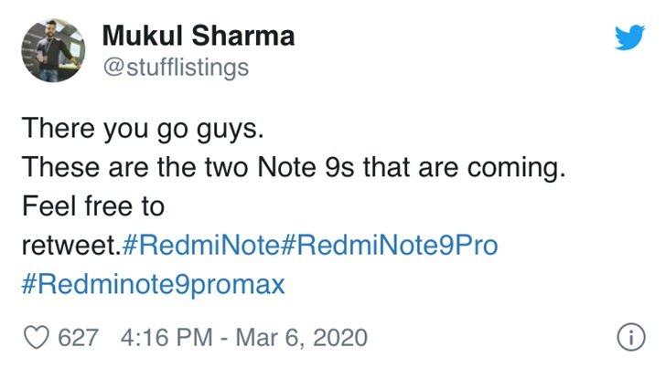Open the @stufflistings handle link
Viewport: 666px width, 368px height.
click(174, 68)
